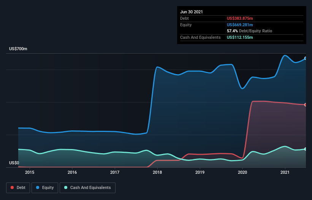The height and width of the screenshot is (200, 312).
Task: Toggle Cash And Equivalents legend button
Action: coord(87,188)
